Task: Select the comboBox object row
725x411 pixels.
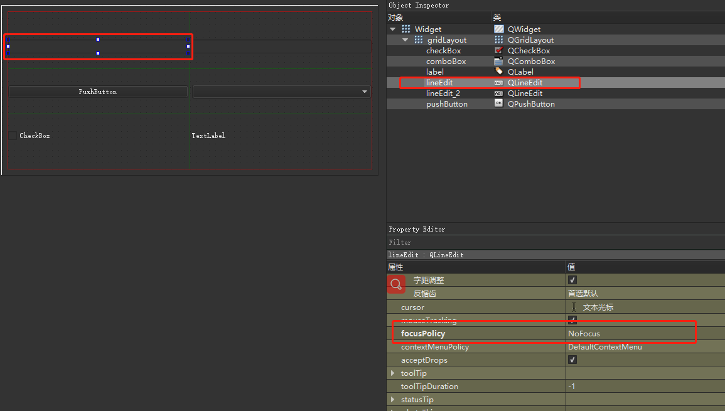Action: tap(556, 61)
